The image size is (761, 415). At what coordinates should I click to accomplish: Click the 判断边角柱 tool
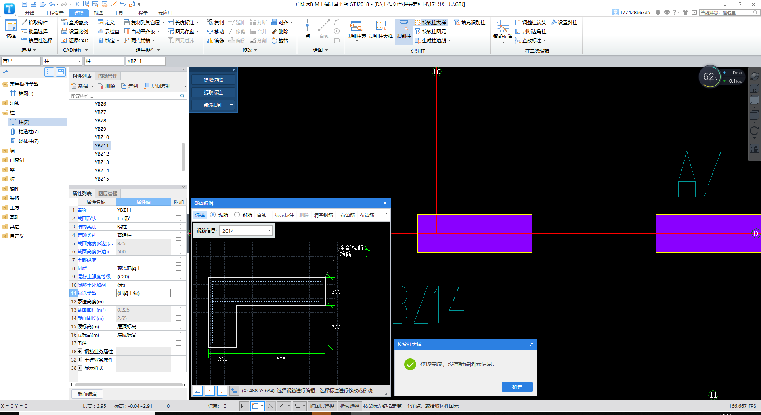[530, 32]
